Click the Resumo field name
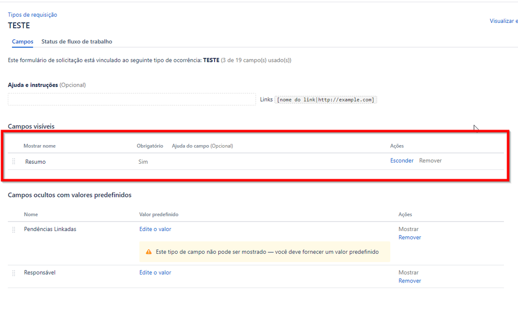The height and width of the screenshot is (315, 518). 35,162
